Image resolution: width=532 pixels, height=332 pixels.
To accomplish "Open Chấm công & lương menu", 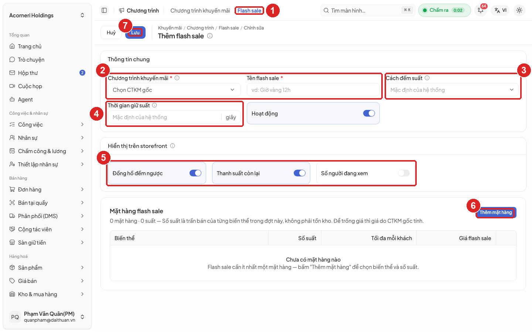I will pyautogui.click(x=47, y=151).
